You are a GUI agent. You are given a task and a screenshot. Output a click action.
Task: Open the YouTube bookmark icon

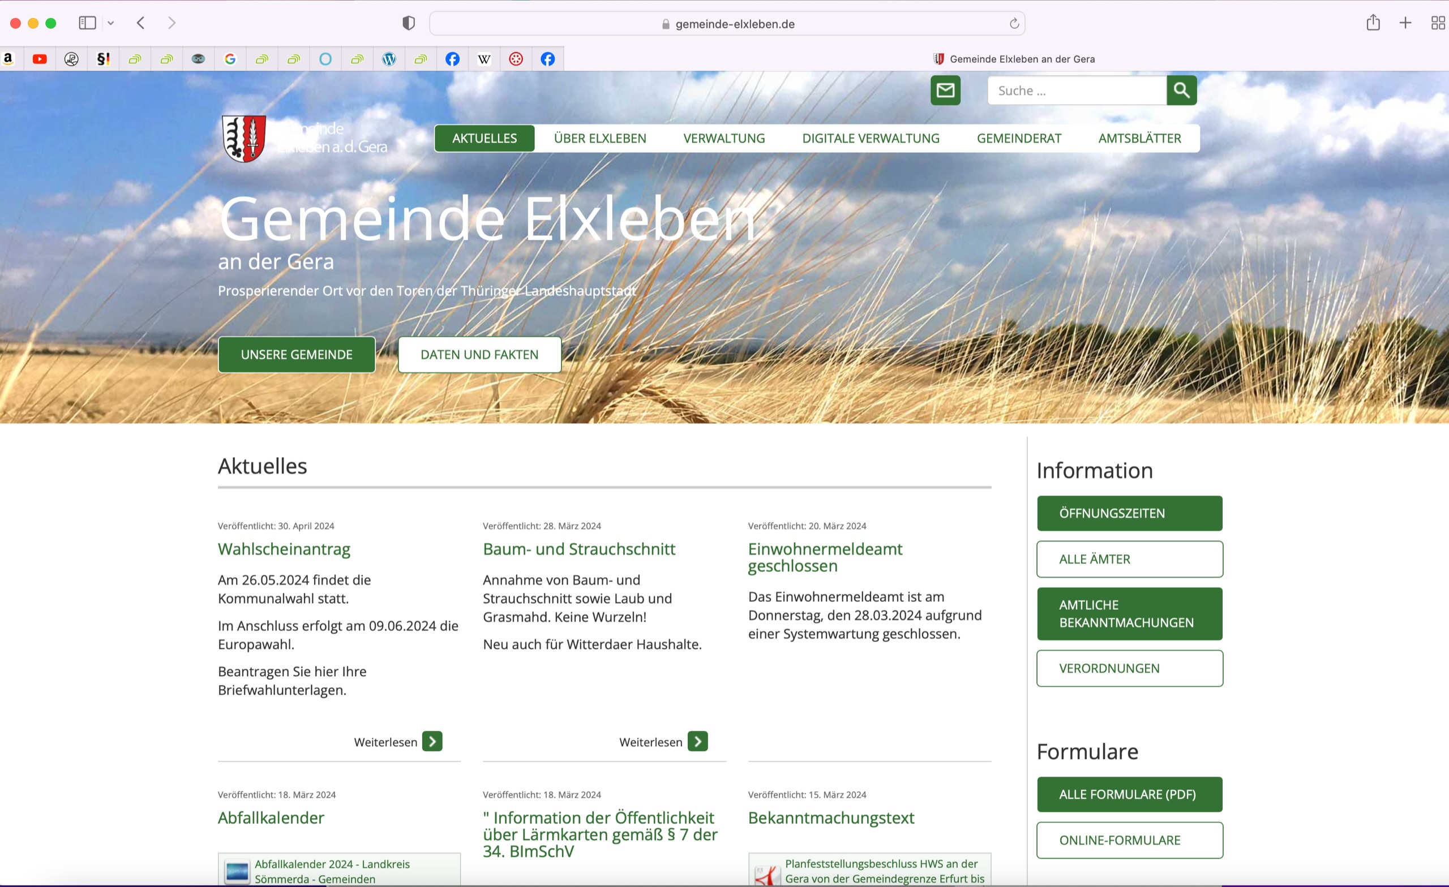(x=40, y=59)
